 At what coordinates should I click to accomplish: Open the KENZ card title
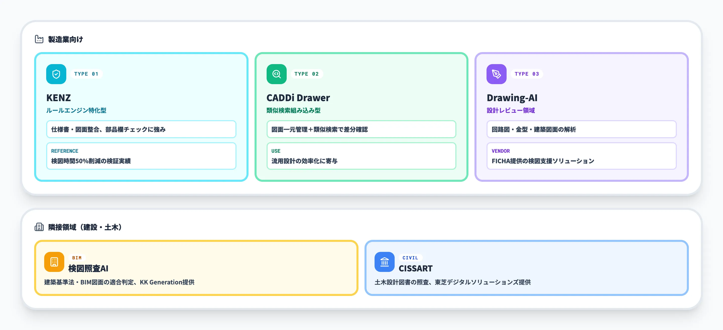click(58, 98)
